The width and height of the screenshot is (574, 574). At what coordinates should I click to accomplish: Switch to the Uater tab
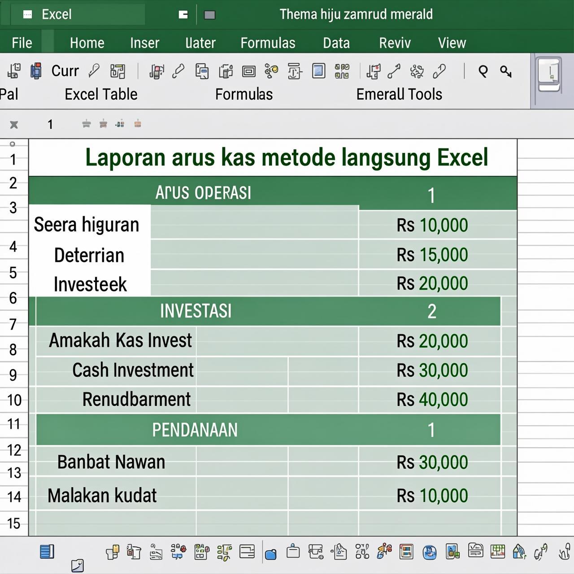(x=200, y=43)
